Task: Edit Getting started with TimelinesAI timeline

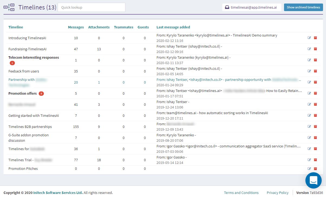Action: pyautogui.click(x=309, y=116)
